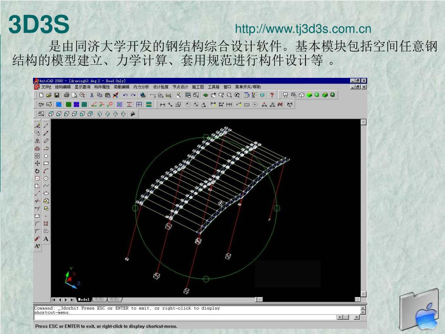
Task: Click the next layout tab arrow
Action: coord(66,299)
